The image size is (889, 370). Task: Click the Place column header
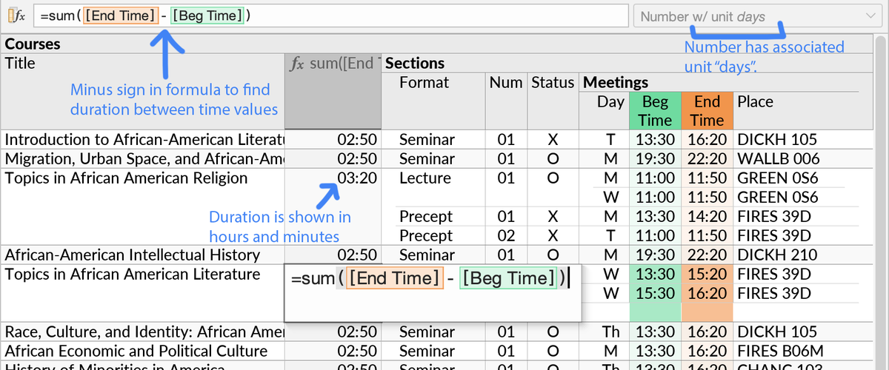click(755, 102)
